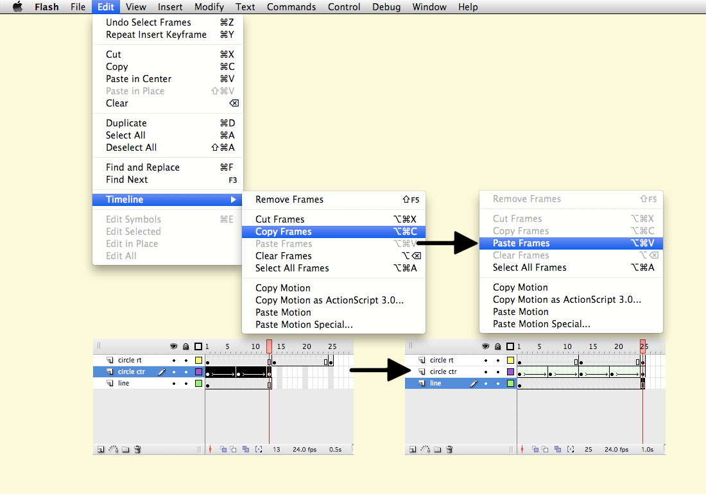
Task: Toggle eye icon for all layers, frame-25 timeline
Action: pos(485,346)
